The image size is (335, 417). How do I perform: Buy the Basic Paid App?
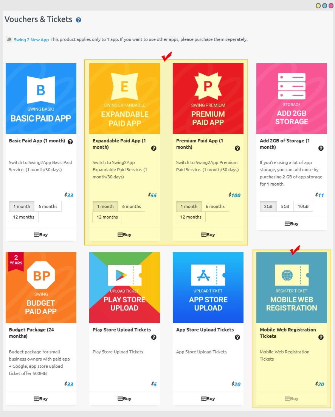click(41, 234)
